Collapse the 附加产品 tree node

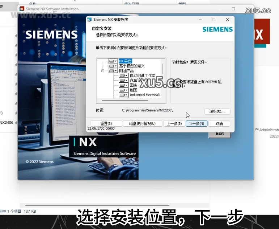103,71
